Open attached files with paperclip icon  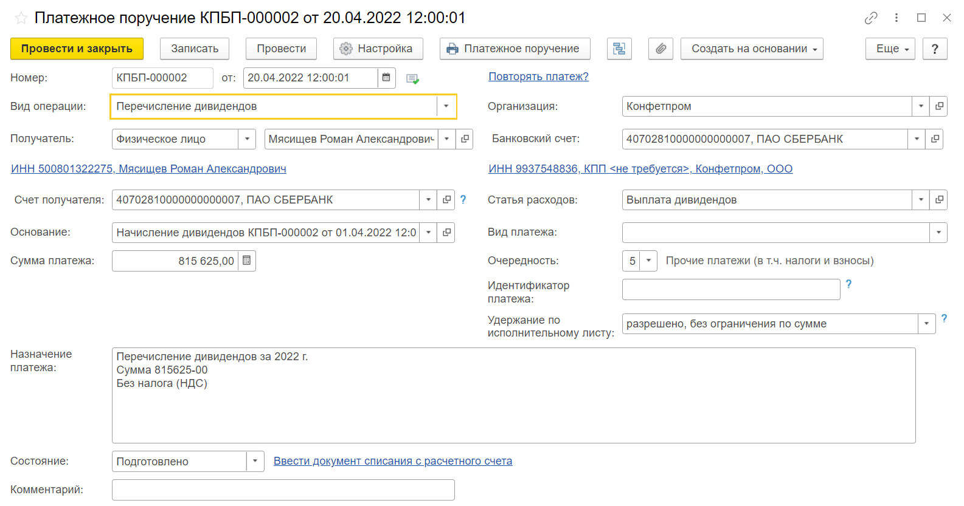pyautogui.click(x=661, y=49)
